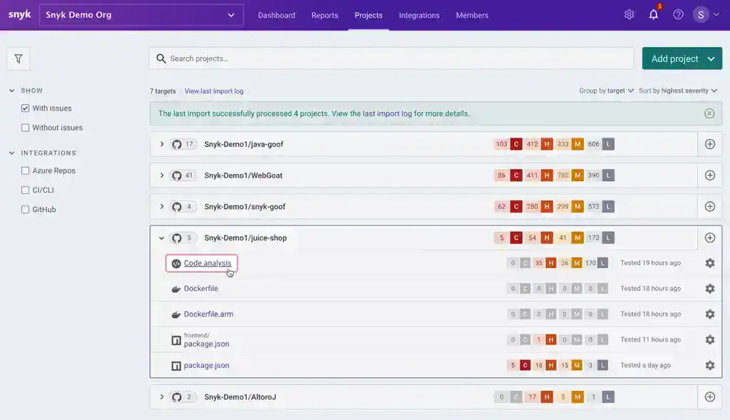Add project to AltoroJ target plus icon
730x420 pixels.
tap(709, 397)
